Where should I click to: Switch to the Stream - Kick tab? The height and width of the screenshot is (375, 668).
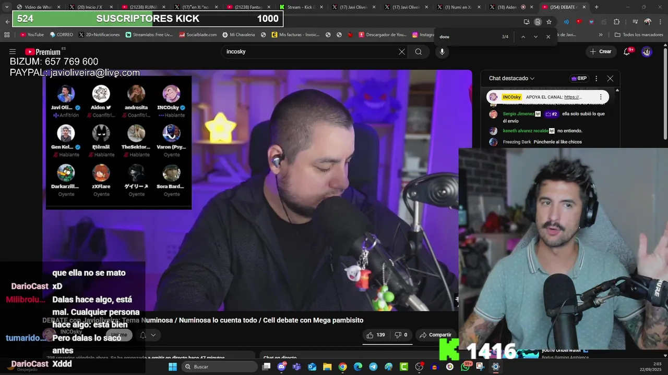(x=302, y=7)
